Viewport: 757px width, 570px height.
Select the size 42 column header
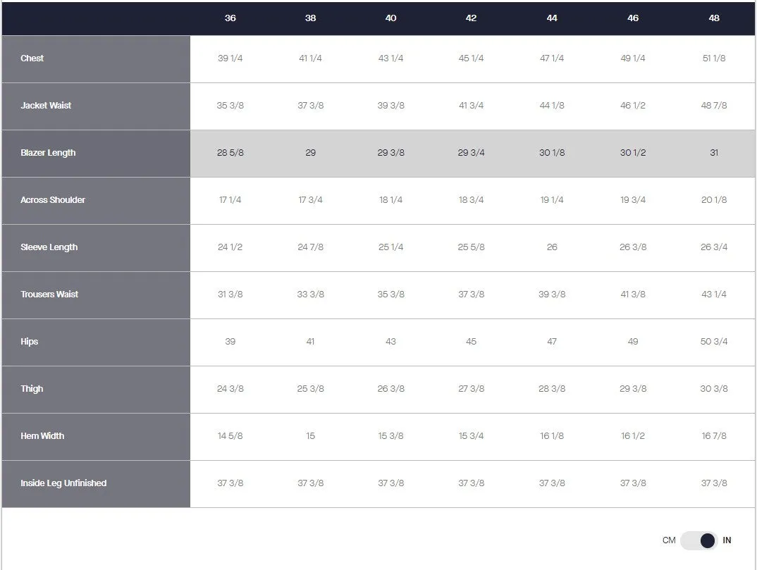tap(471, 18)
